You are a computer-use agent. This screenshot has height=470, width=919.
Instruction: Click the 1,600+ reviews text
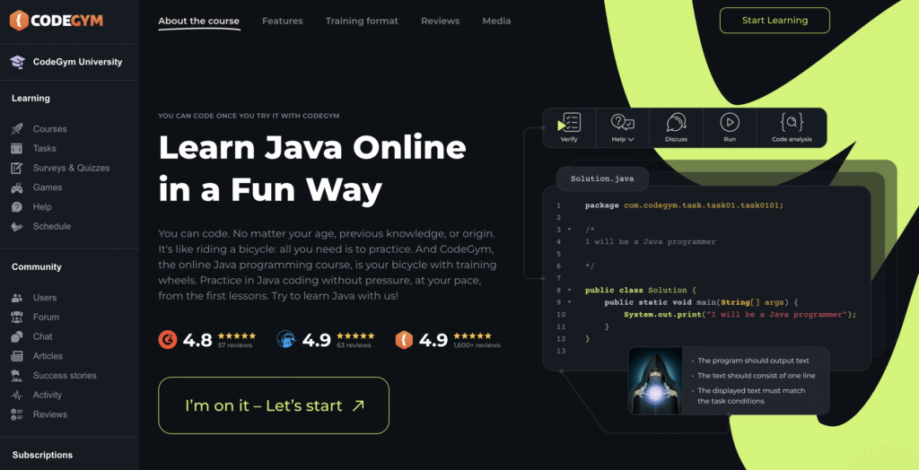tap(477, 345)
